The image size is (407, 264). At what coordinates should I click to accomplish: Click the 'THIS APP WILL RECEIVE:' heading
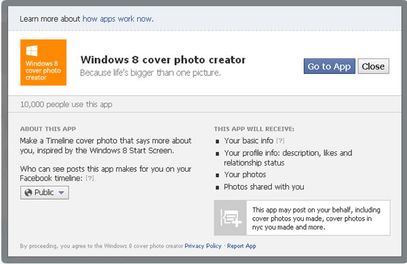click(254, 129)
